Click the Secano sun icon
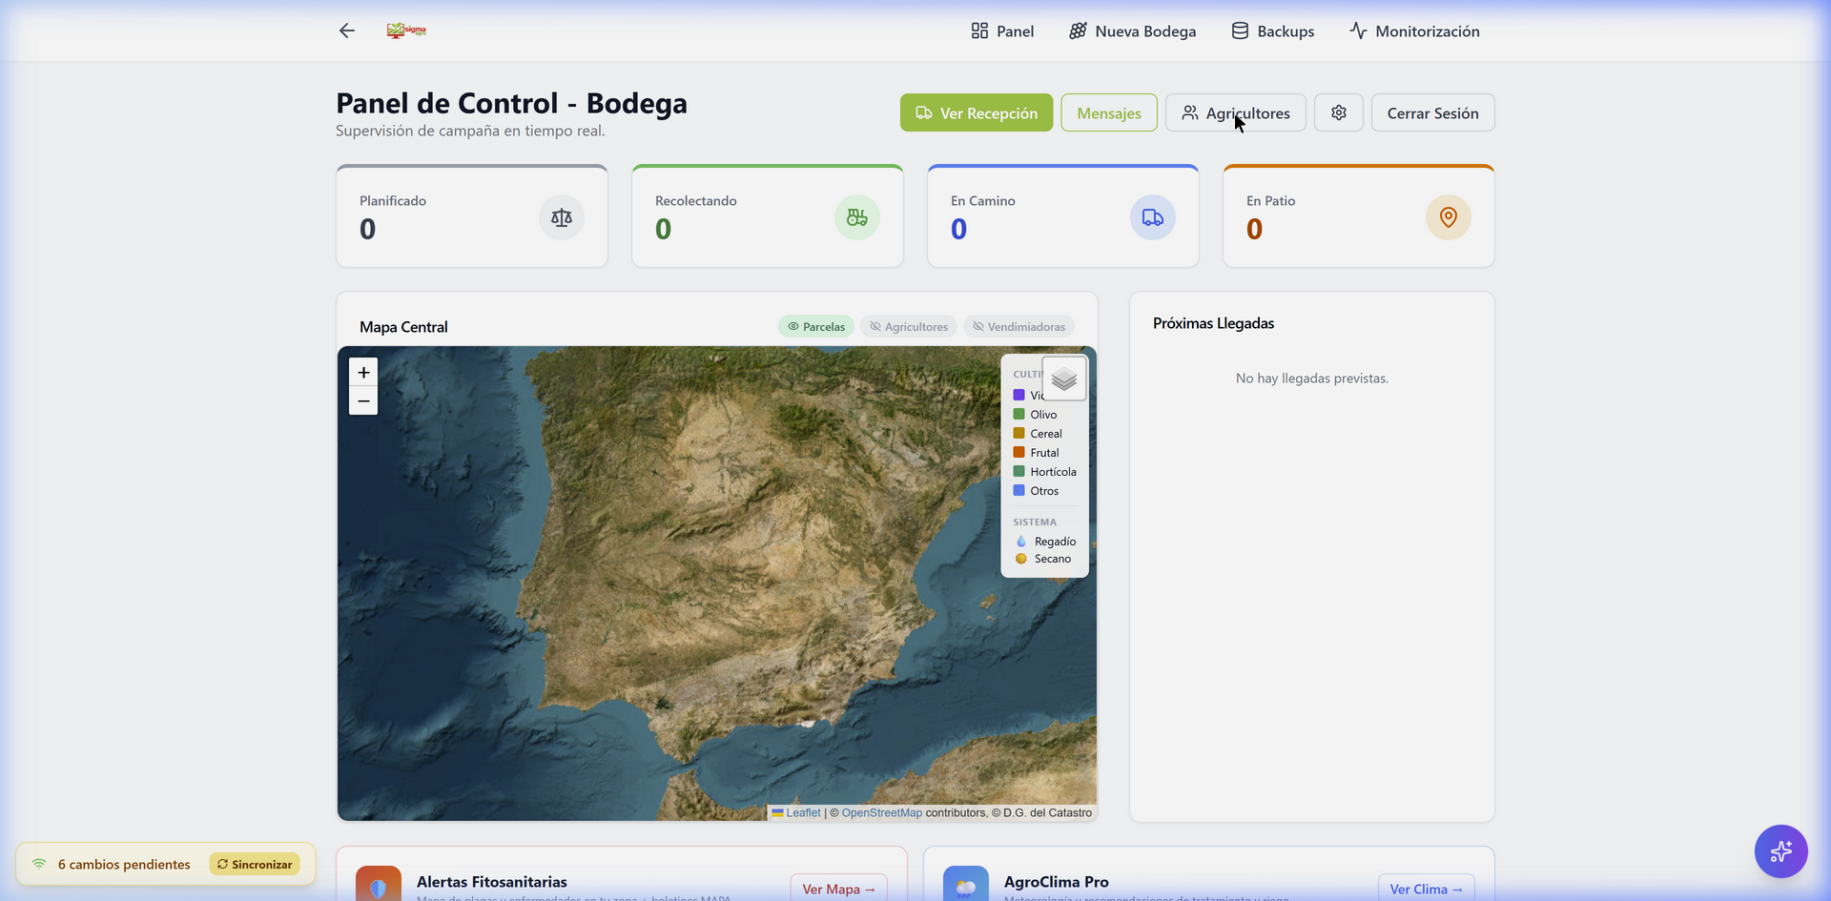This screenshot has width=1831, height=901. 1021,559
